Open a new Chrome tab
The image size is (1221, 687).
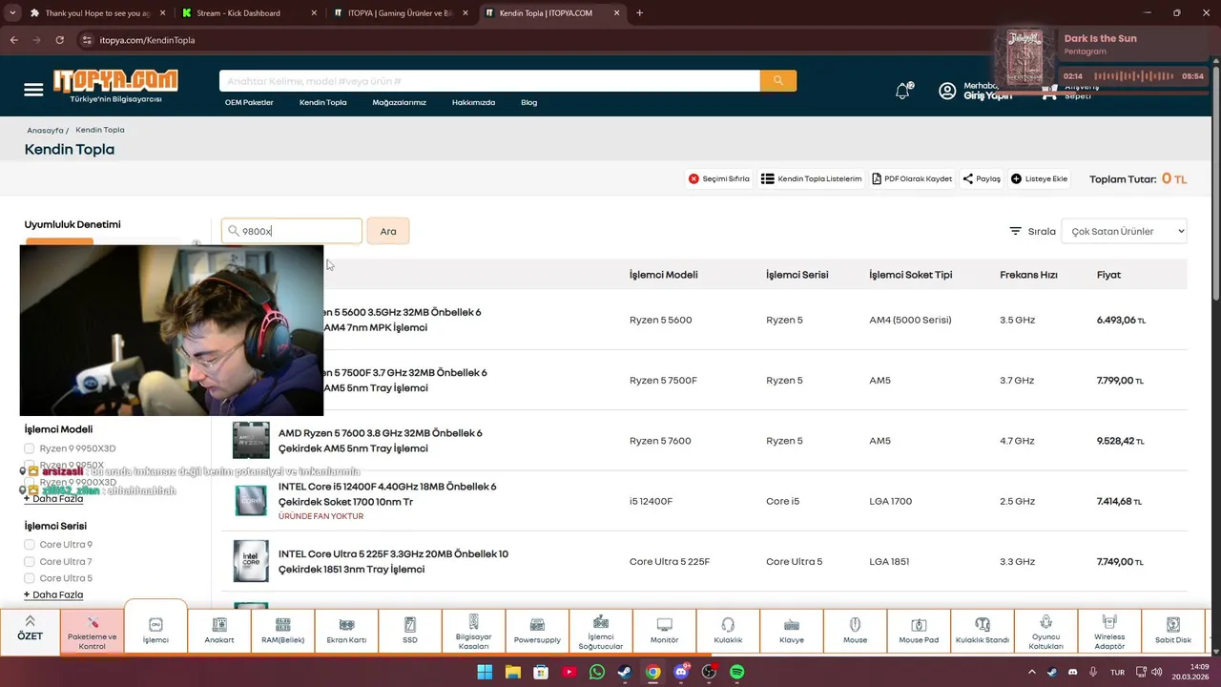pyautogui.click(x=639, y=13)
